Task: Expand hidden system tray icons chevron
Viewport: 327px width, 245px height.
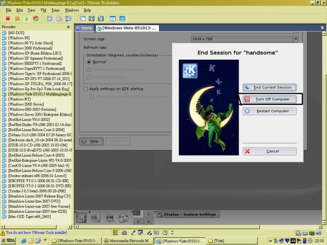Action: (270, 241)
